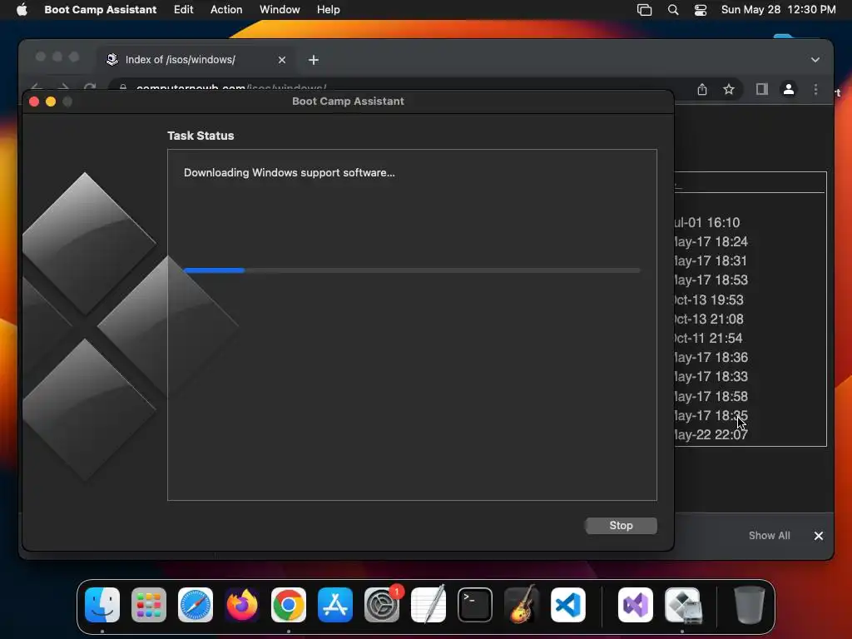This screenshot has height=639, width=852.
Task: Open Spotlight search in menu bar
Action: click(672, 10)
